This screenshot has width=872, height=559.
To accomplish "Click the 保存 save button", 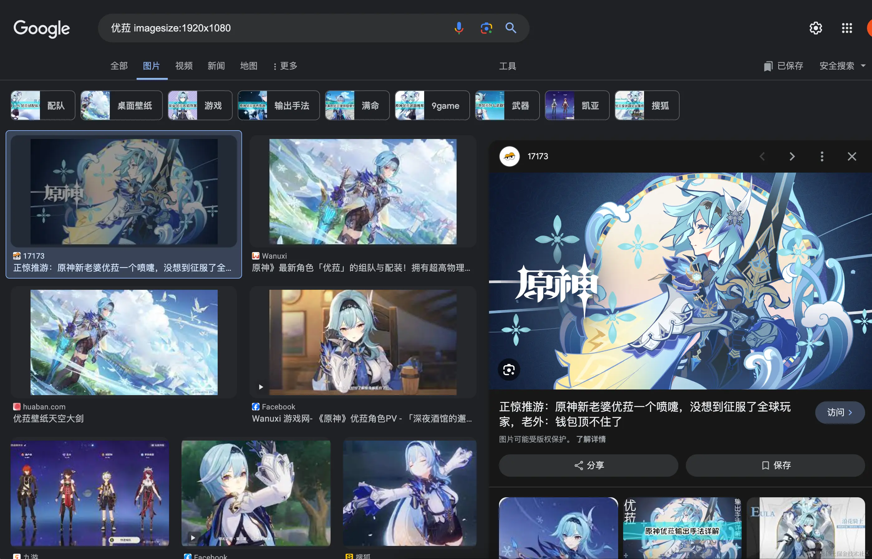I will point(775,465).
